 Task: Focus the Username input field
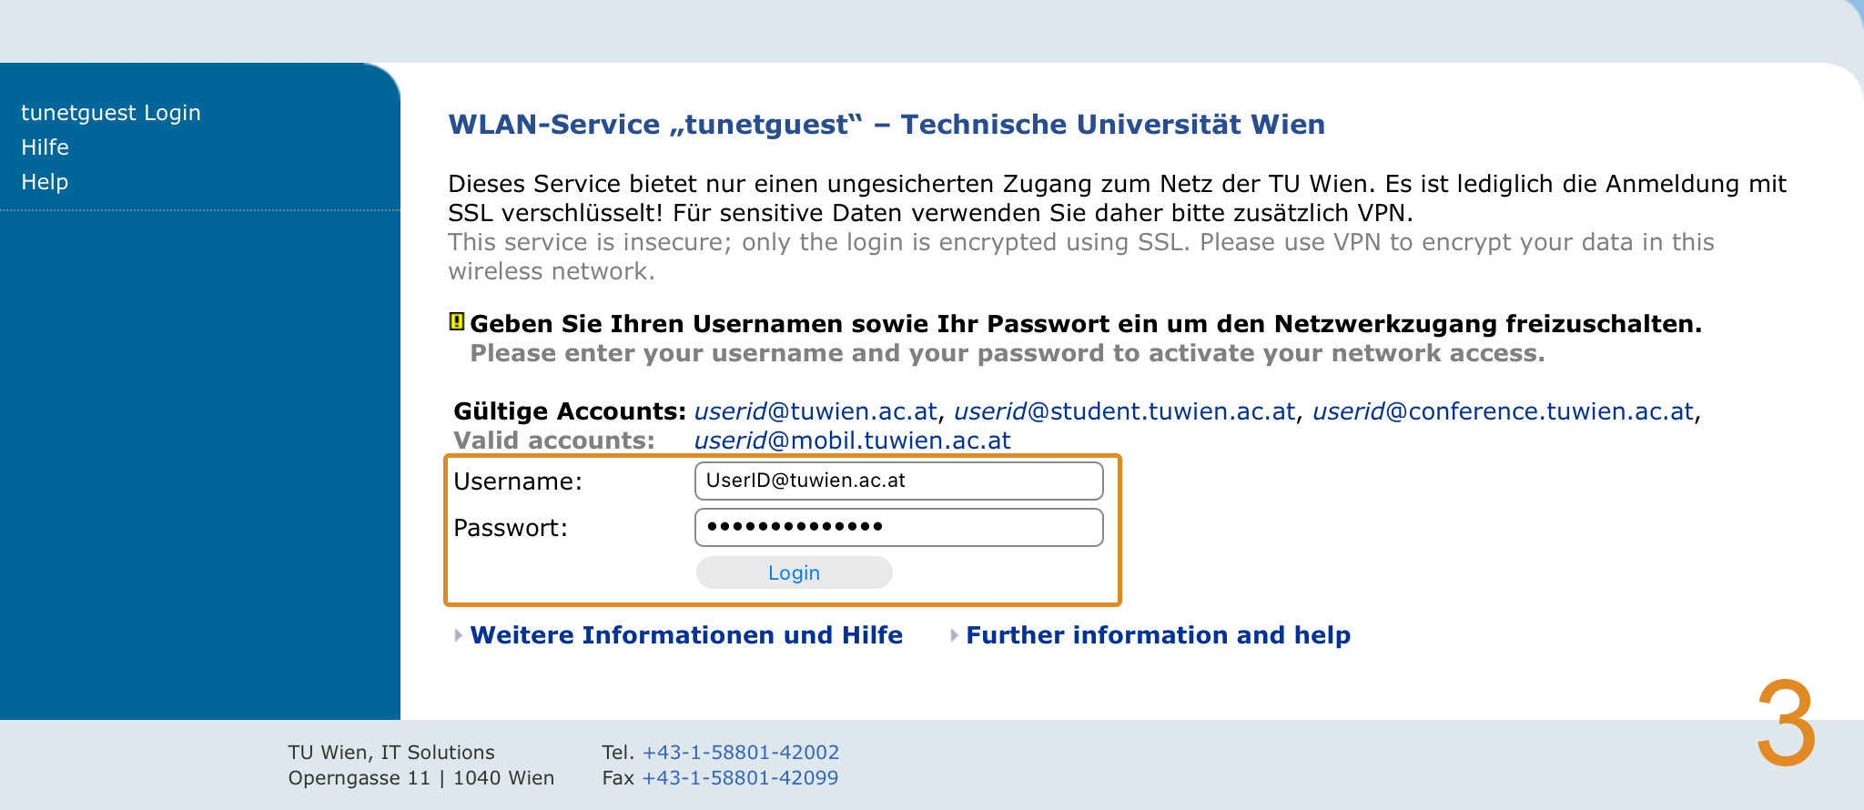click(898, 481)
